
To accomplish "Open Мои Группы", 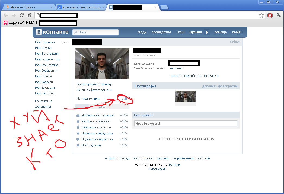I will pyautogui.click(x=43, y=76).
